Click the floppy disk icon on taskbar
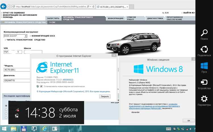This screenshot has width=213, height=132. [x=24, y=129]
